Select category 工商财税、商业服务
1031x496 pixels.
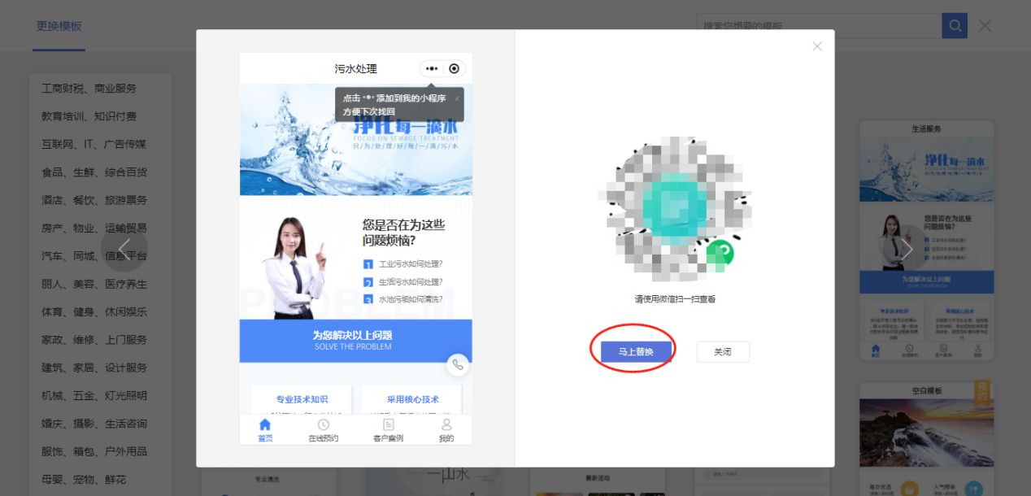[89, 88]
